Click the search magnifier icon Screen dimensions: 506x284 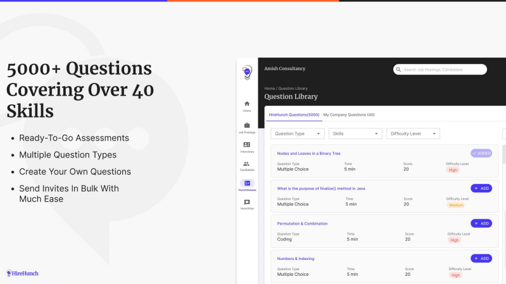(398, 70)
